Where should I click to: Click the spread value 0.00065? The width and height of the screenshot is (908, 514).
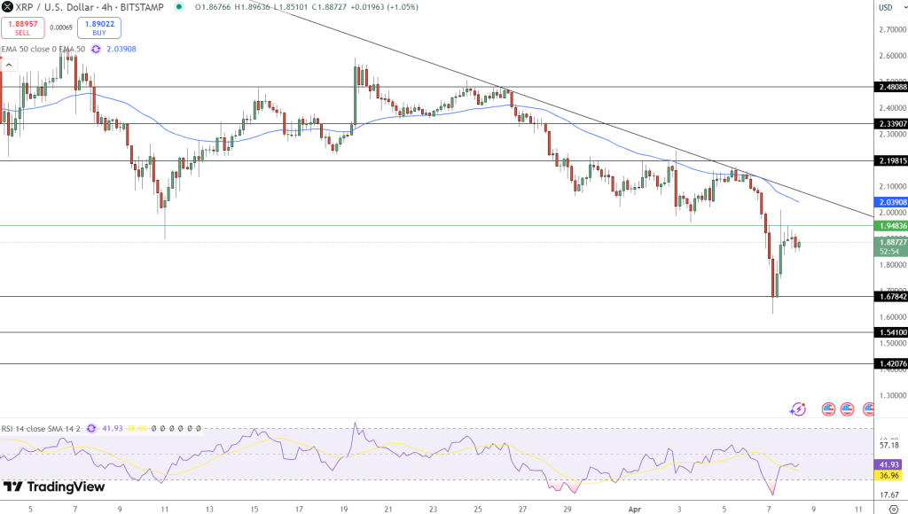(x=61, y=27)
